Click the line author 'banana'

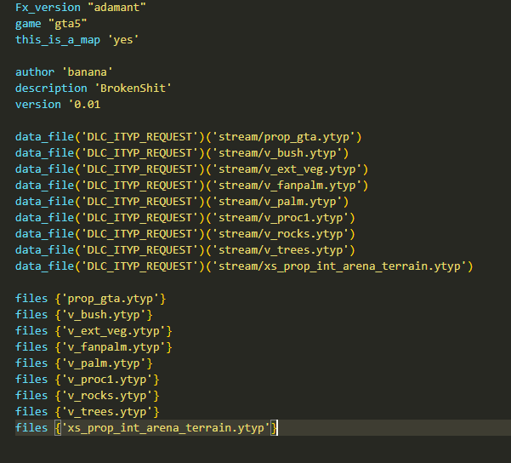65,72
